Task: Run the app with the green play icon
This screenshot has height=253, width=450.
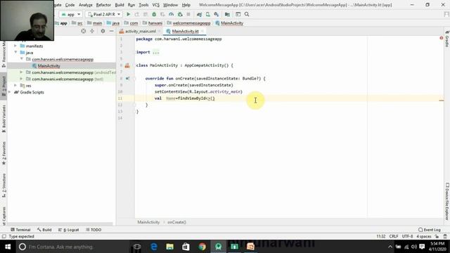Action: pos(128,14)
